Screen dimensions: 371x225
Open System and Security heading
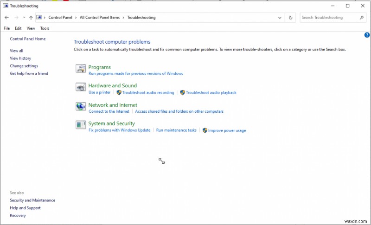pyautogui.click(x=111, y=123)
